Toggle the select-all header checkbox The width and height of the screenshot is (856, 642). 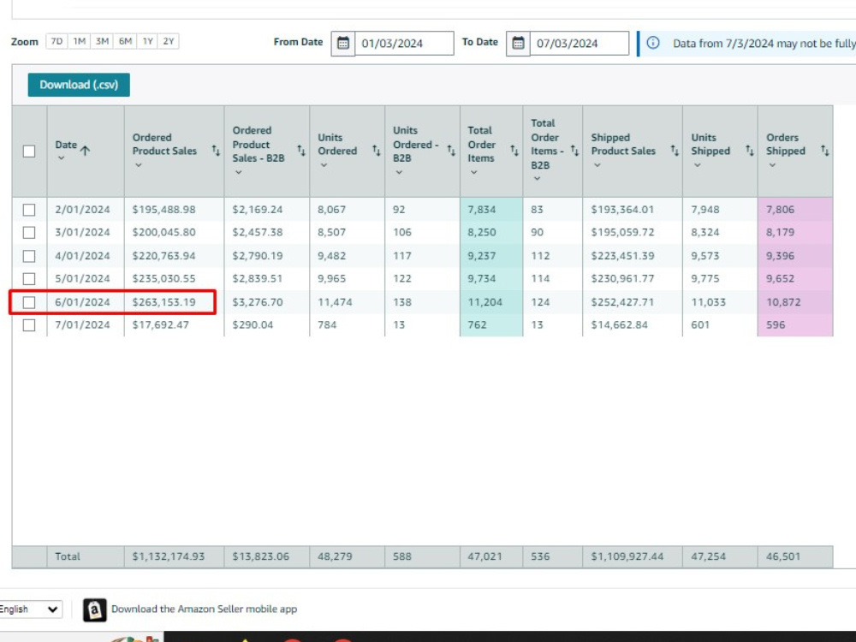pyautogui.click(x=29, y=152)
